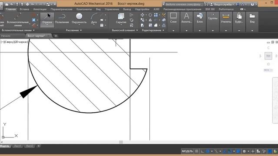278x156 pixels.
Task: Open the Параметрические ribbon tab
Action: point(61,9)
